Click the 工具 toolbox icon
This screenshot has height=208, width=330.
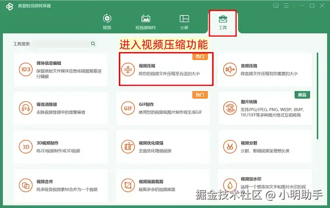point(223,19)
